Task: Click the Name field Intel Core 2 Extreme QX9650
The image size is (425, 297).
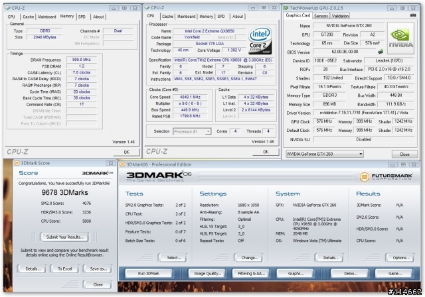Action: click(x=210, y=31)
